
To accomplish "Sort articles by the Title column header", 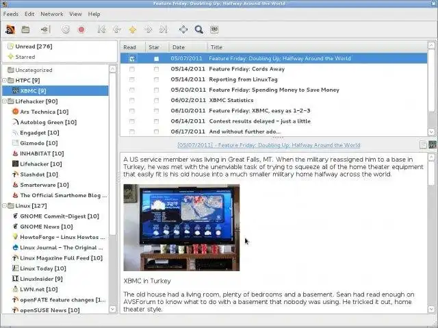I will point(318,47).
